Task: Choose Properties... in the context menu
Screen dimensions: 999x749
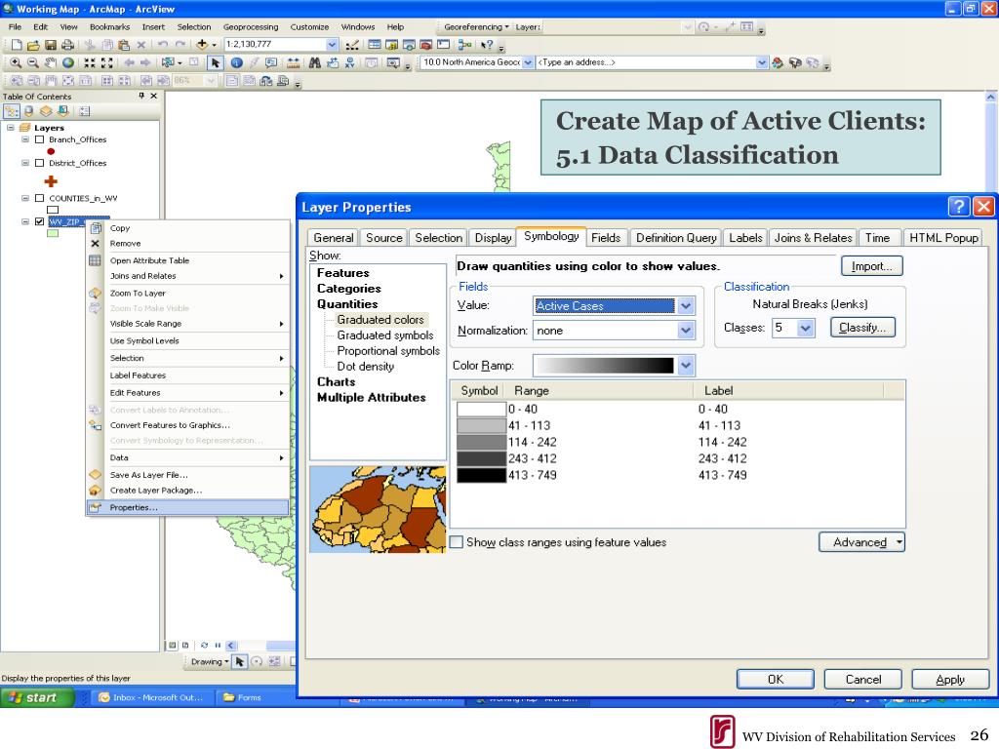Action: pyautogui.click(x=188, y=507)
